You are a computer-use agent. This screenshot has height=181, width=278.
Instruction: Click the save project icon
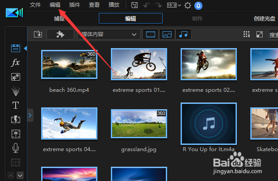tap(135, 5)
